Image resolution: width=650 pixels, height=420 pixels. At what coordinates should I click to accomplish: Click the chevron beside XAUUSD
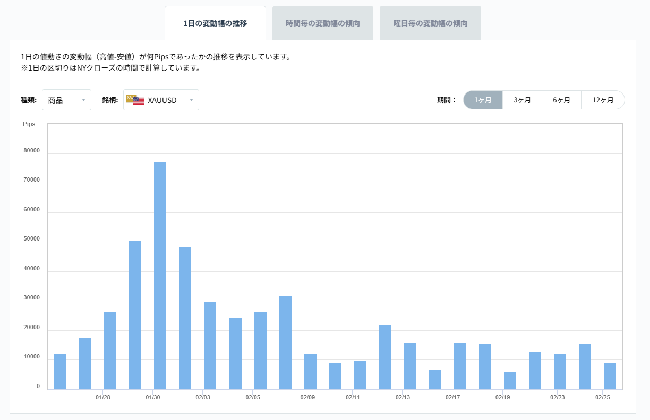pyautogui.click(x=191, y=100)
